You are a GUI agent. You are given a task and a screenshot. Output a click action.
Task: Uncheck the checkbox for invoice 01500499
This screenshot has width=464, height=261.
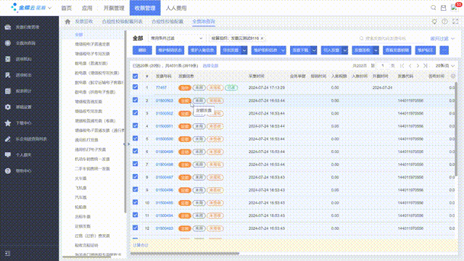[x=136, y=152]
